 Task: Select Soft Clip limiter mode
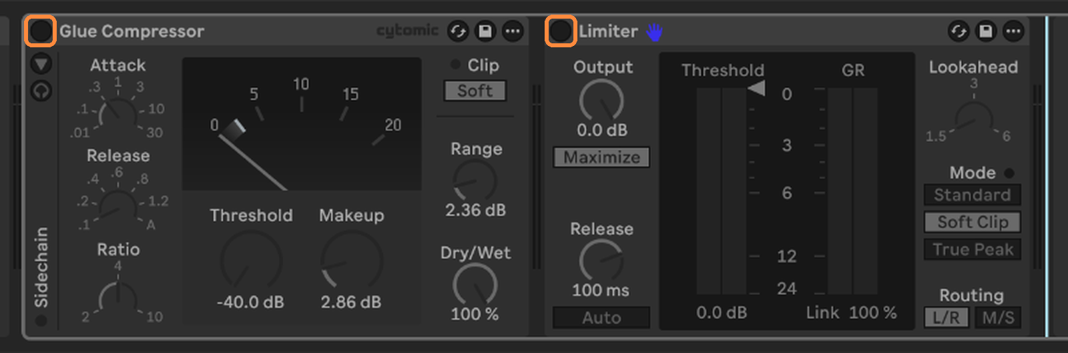click(973, 222)
